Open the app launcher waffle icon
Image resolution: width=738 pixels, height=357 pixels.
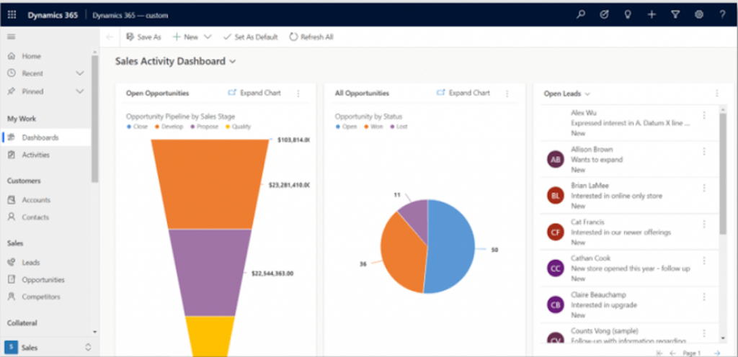12,14
